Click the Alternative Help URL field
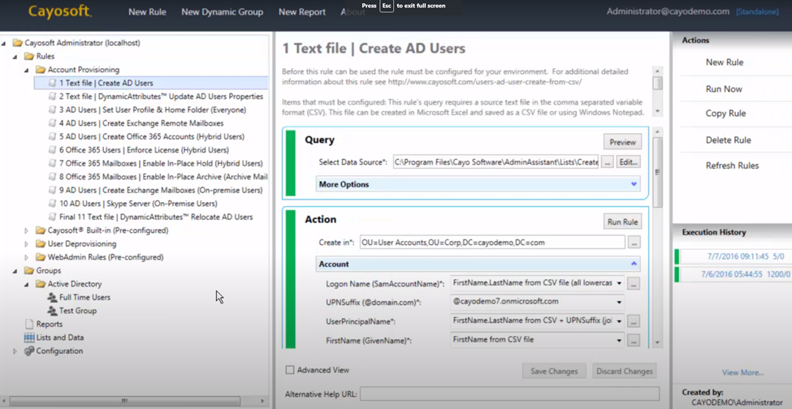This screenshot has height=409, width=792. pos(509,394)
